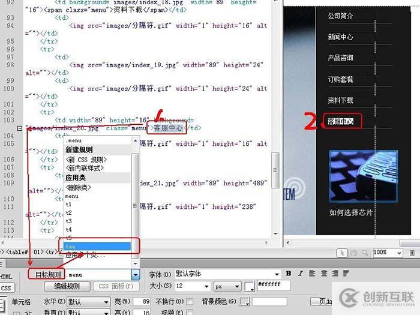This screenshot has height=315, width=420.
Task: Toggle the 标题 header checkbox
Action: 190,313
